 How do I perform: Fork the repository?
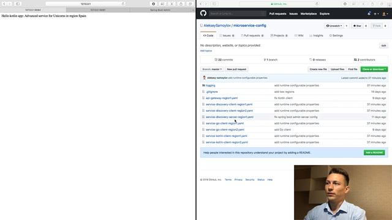coord(377,26)
